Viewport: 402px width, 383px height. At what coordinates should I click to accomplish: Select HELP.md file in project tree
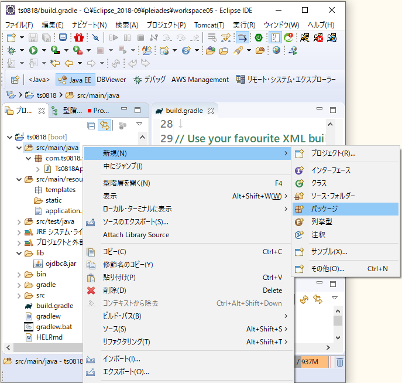[x=44, y=337]
